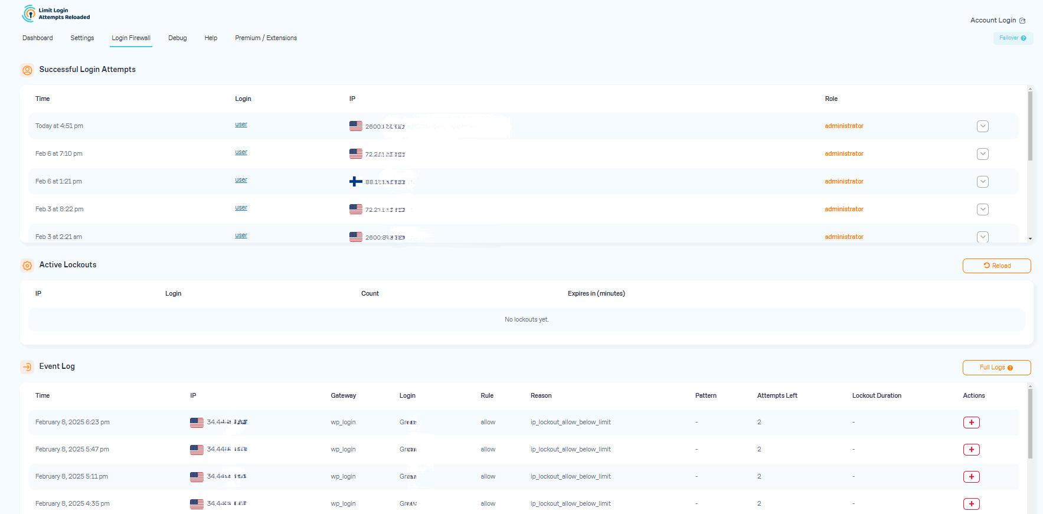This screenshot has width=1043, height=514.
Task: Open user link in Feb 3 2:21 am row
Action: 241,235
